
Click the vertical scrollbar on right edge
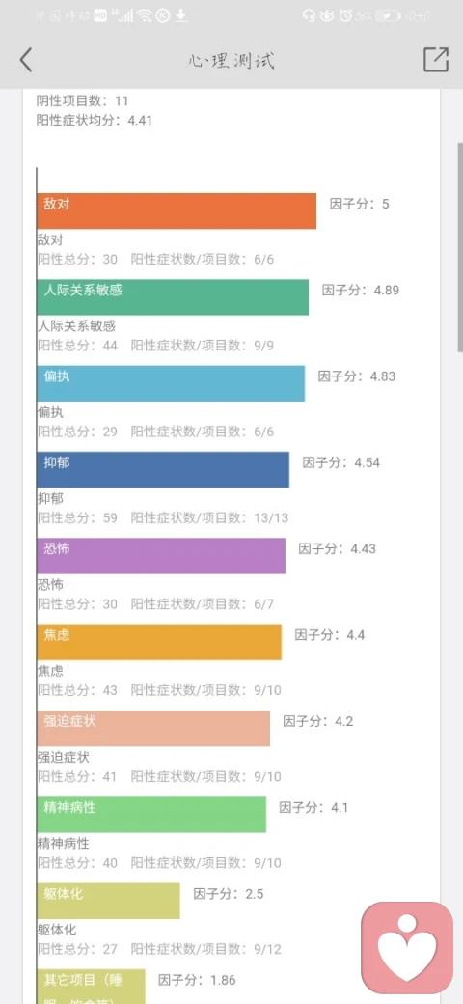(x=460, y=247)
